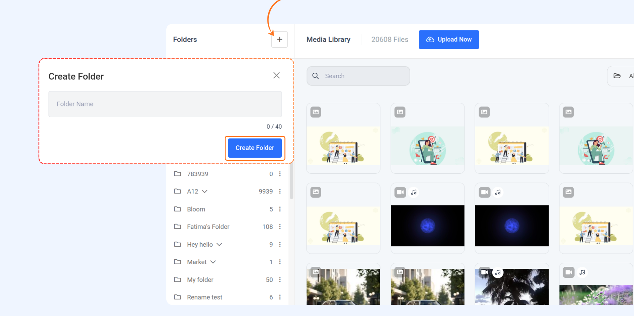Click the plus icon to add folder

(x=279, y=40)
